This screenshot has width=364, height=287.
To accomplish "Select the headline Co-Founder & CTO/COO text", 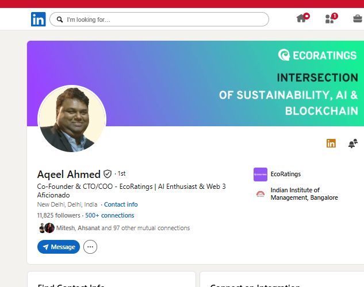I will [x=131, y=191].
